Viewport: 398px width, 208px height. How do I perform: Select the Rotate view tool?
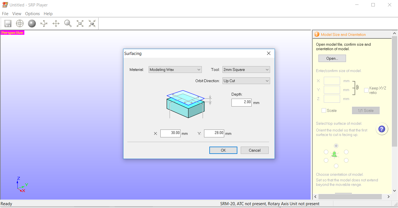pyautogui.click(x=44, y=24)
